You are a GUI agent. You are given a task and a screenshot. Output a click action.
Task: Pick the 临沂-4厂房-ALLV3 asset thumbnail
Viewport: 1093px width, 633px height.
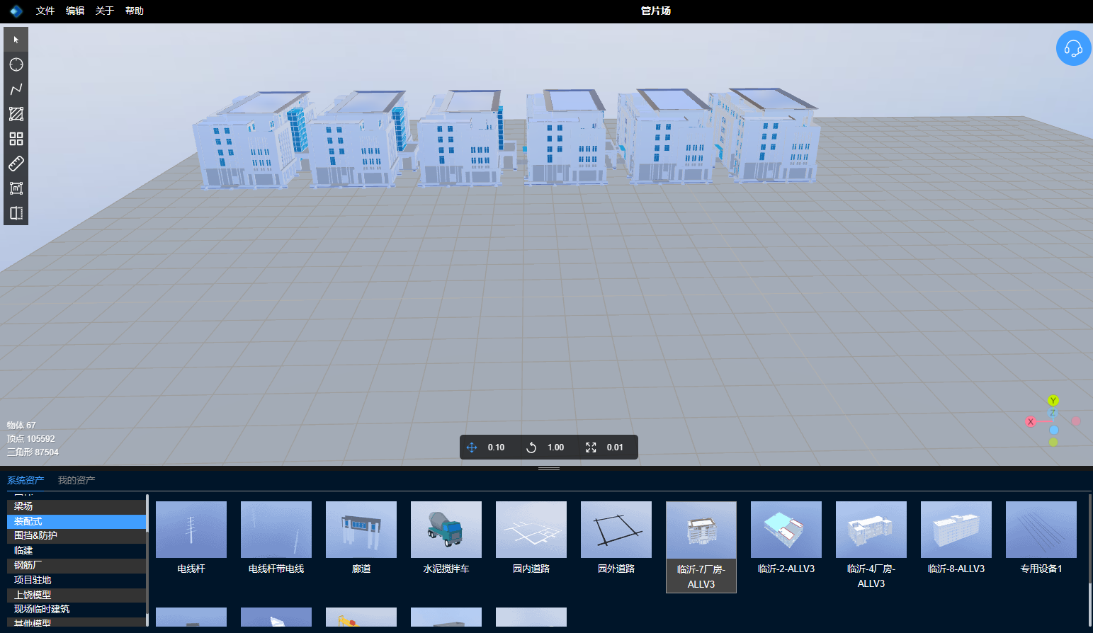871,530
